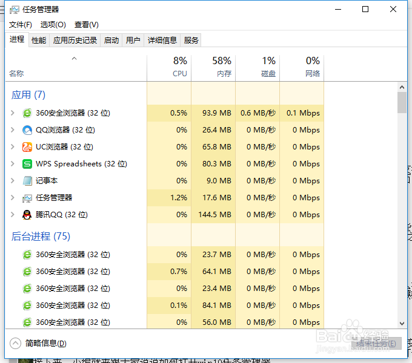Viewport: 412px width, 363px height.
Task: Click the vertical scrollbar thumb
Action: [402, 103]
